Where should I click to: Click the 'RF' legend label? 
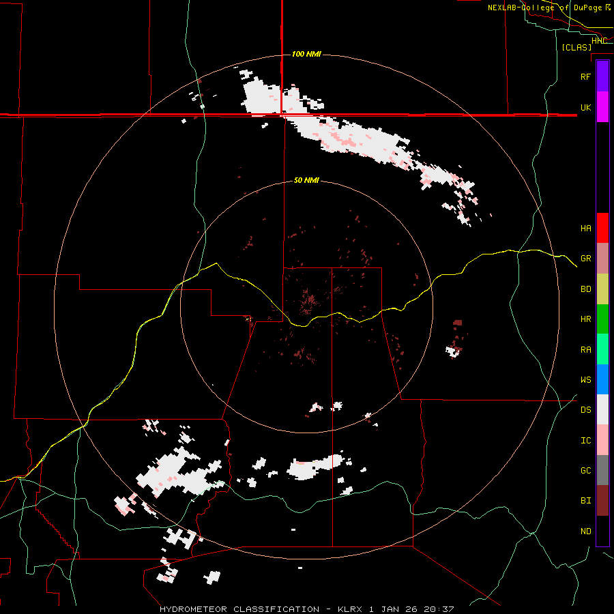585,76
